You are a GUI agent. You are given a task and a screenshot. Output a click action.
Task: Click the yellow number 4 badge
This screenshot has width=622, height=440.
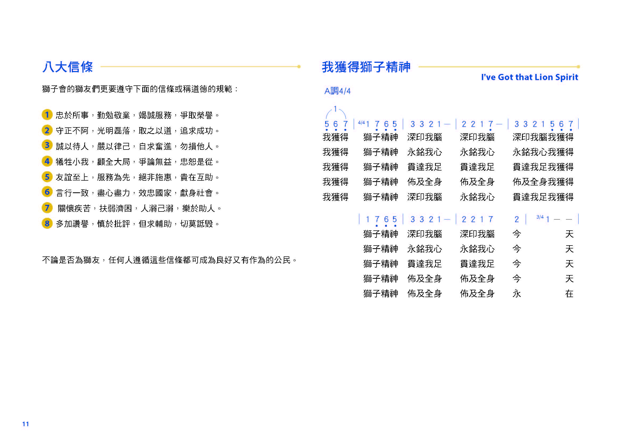tap(47, 161)
